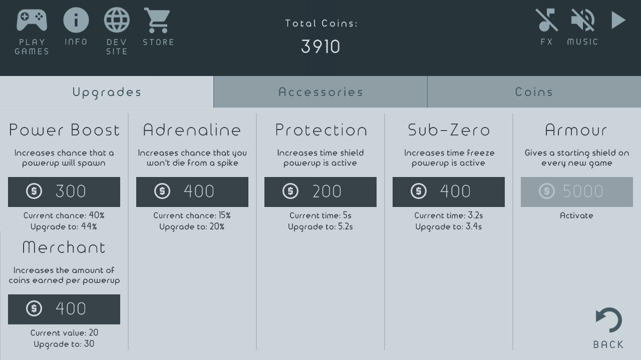The height and width of the screenshot is (360, 641).
Task: Purchase Sub-Zero upgrade for 400 coins
Action: coord(449,191)
